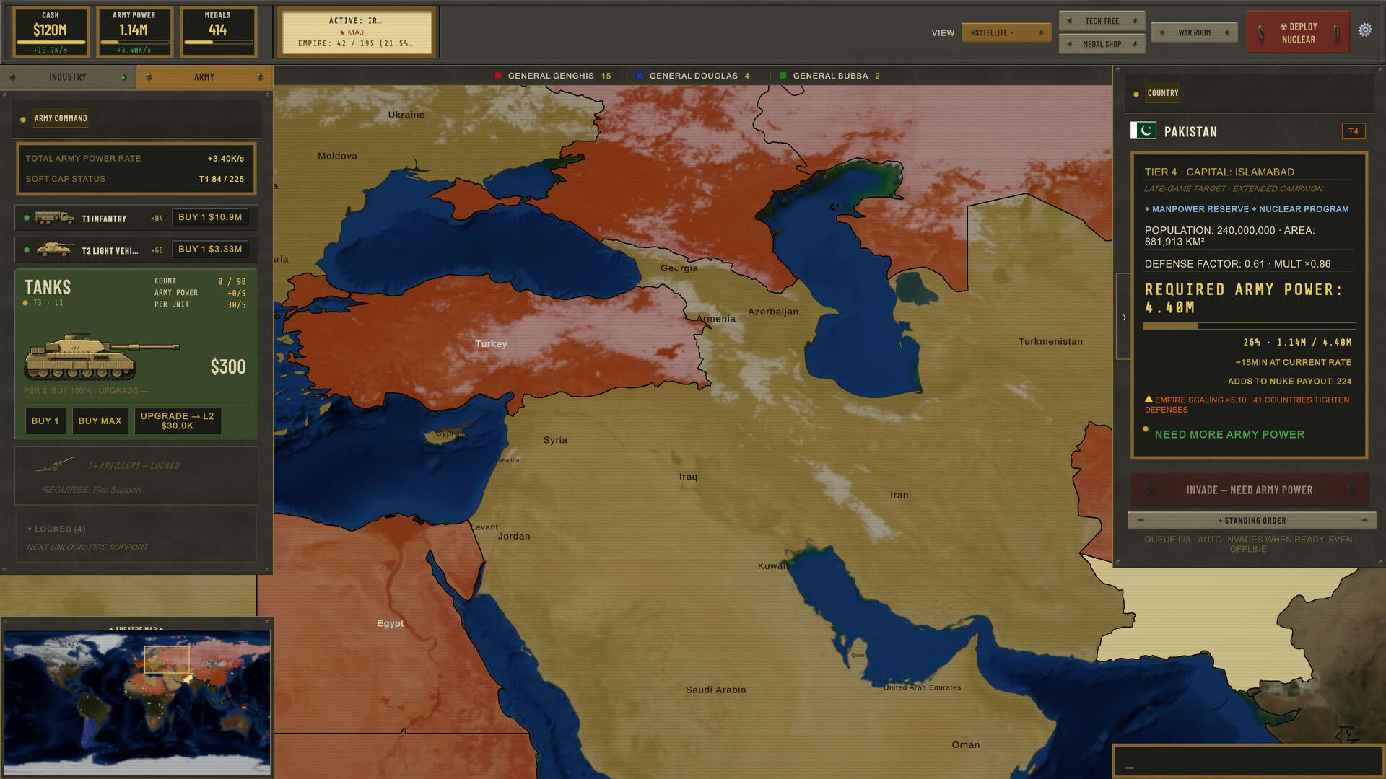The width and height of the screenshot is (1386, 779).
Task: Select Iran on the map
Action: (x=899, y=495)
